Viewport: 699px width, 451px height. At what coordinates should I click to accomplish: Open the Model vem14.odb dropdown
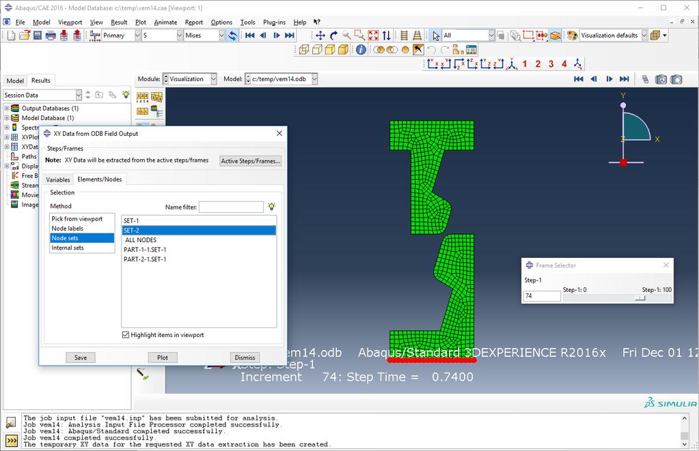pyautogui.click(x=314, y=78)
